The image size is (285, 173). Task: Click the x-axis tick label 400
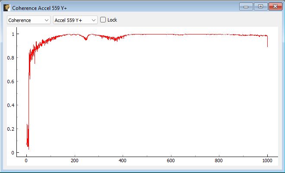coord(123,161)
